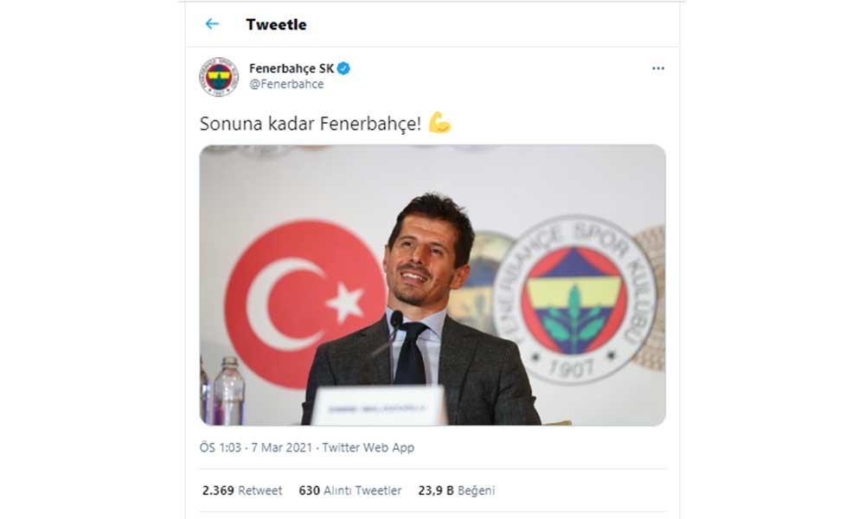The height and width of the screenshot is (519, 865).
Task: View the 2.369 Retweet list
Action: 242,490
